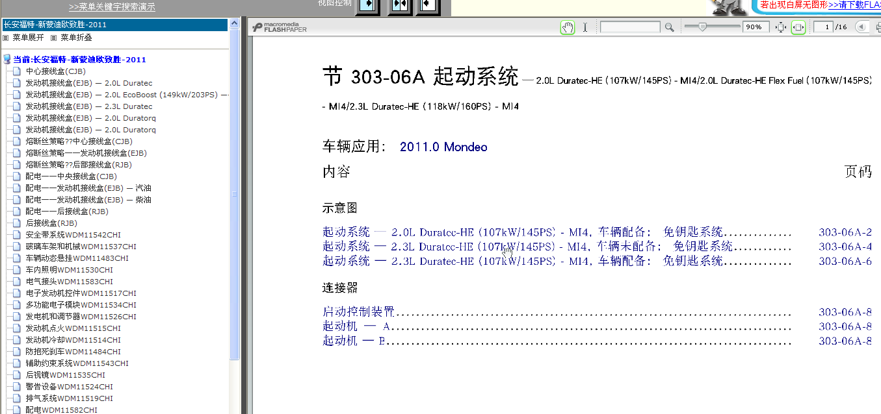Open 配电——中央接线盒(CJB)
This screenshot has height=414, width=881.
pyautogui.click(x=71, y=177)
